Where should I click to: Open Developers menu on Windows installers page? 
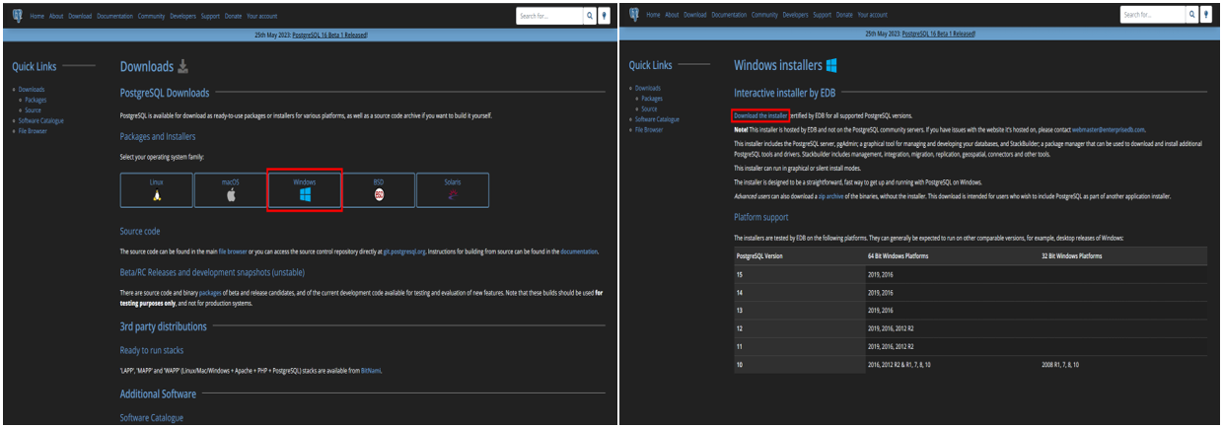click(x=796, y=16)
